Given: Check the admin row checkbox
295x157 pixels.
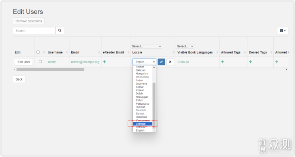Looking at the screenshot, I should (40, 62).
